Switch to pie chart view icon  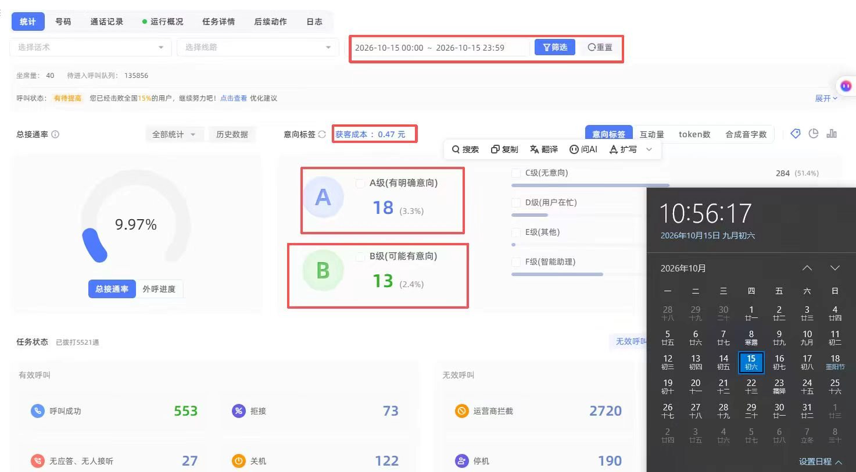(x=814, y=134)
